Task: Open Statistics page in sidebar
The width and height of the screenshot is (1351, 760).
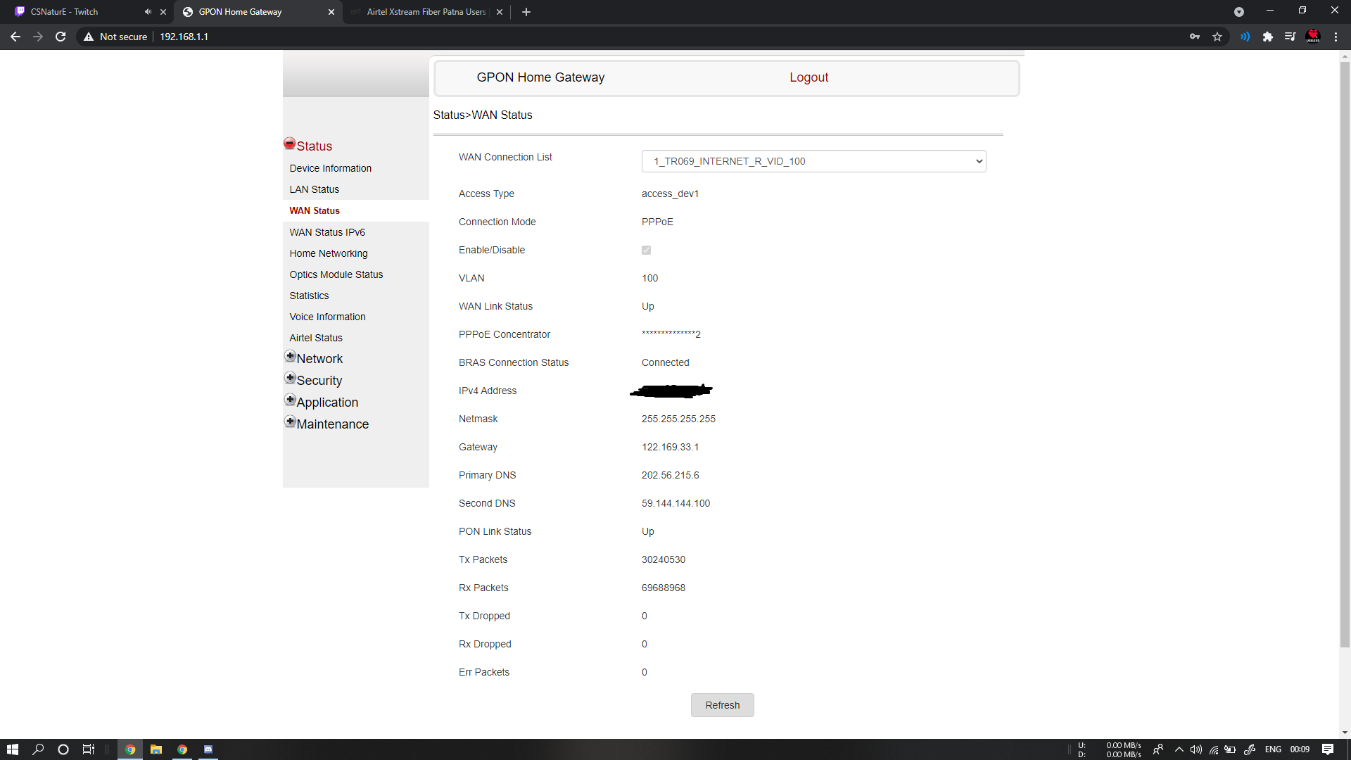Action: pyautogui.click(x=309, y=296)
